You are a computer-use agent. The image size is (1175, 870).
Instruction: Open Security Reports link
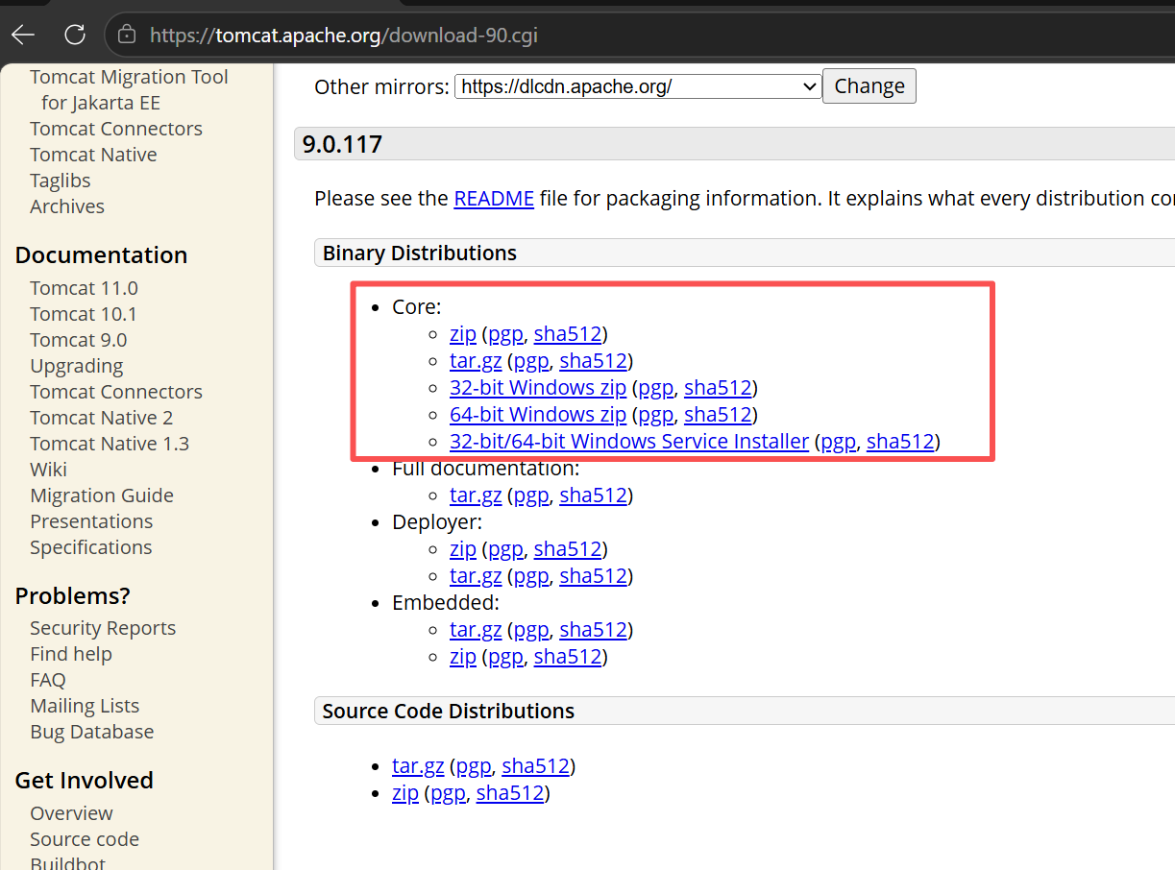(x=103, y=628)
